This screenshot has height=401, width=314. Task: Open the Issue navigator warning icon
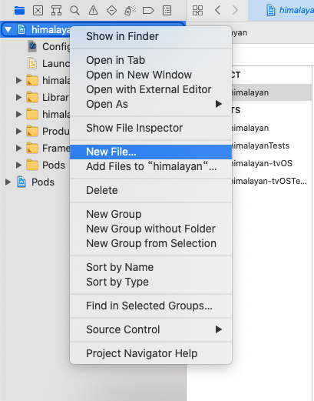coord(93,11)
